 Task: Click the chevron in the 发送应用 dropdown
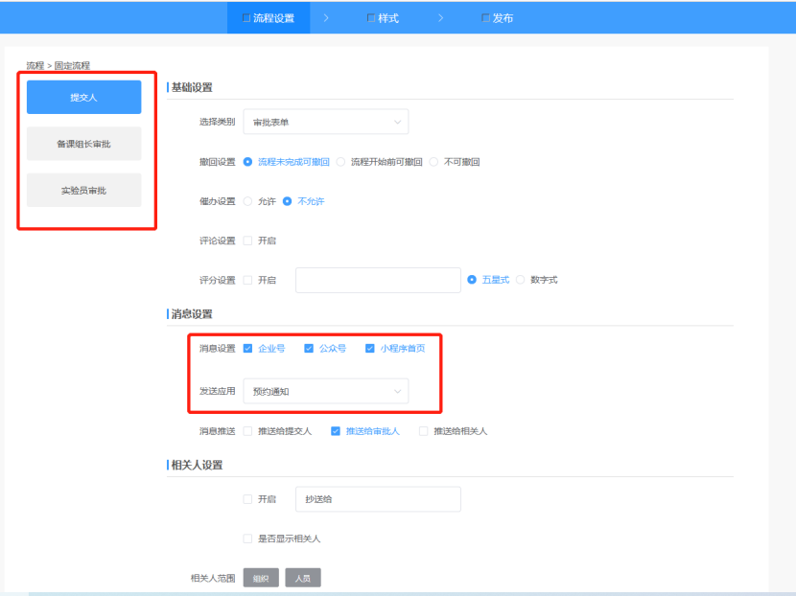point(397,391)
